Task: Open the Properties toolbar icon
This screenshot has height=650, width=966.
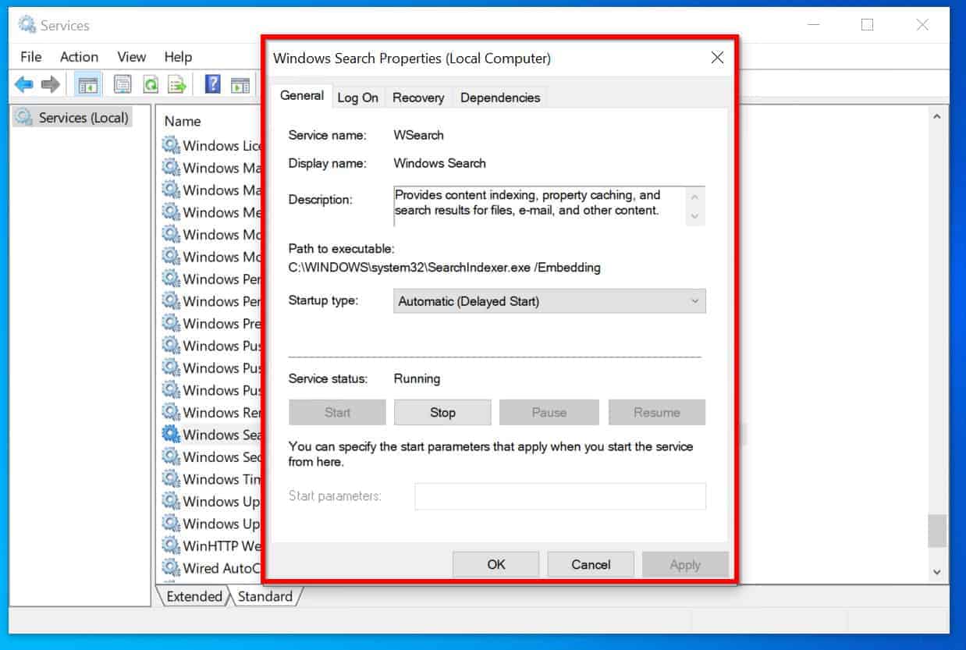Action: [x=123, y=84]
